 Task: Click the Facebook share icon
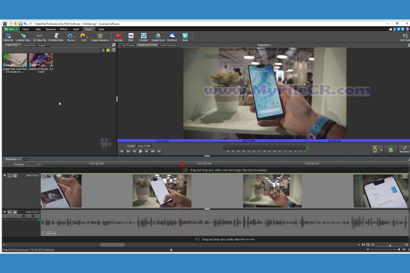click(x=395, y=29)
